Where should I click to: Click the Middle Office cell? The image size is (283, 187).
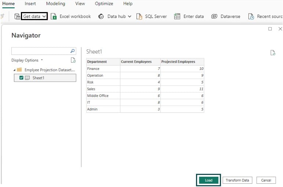[103, 96]
